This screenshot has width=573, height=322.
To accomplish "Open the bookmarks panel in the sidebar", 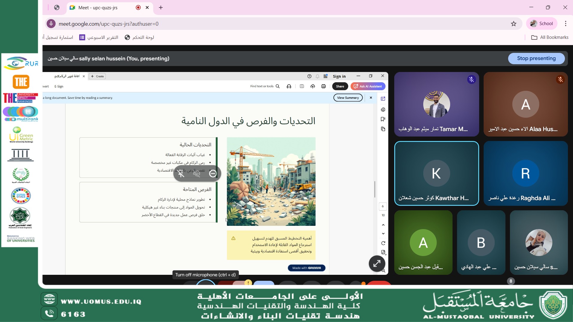I will [383, 119].
